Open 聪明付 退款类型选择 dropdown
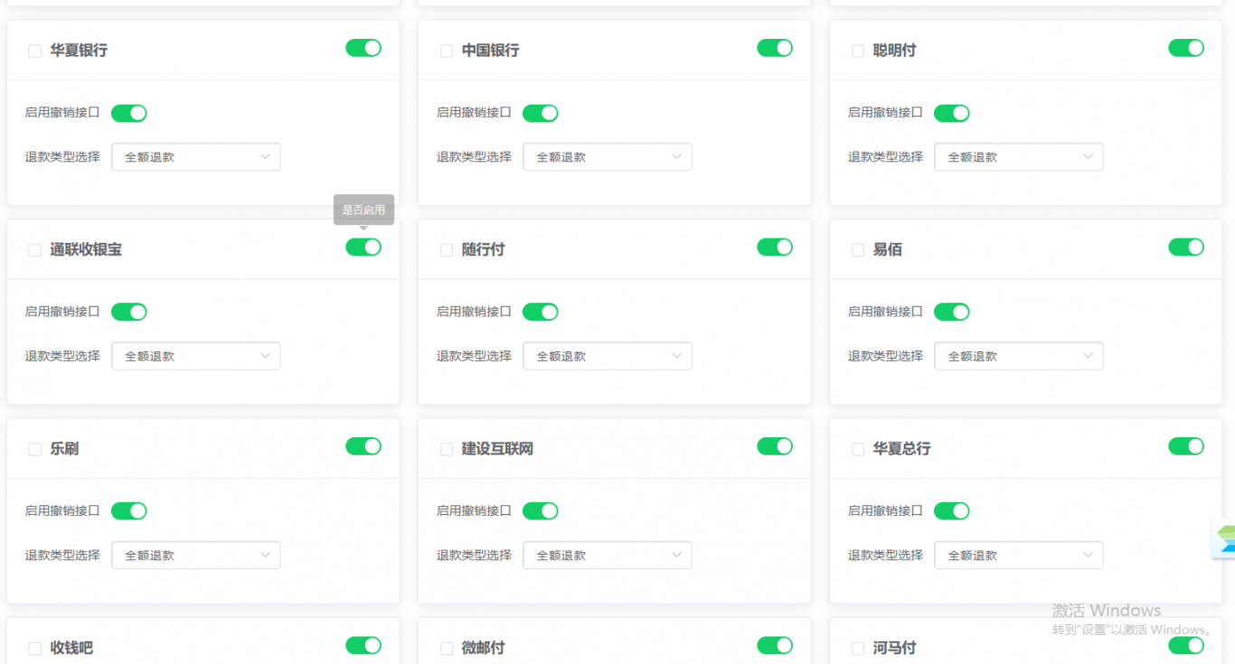Screen dimensions: 1235x664 click(1019, 157)
